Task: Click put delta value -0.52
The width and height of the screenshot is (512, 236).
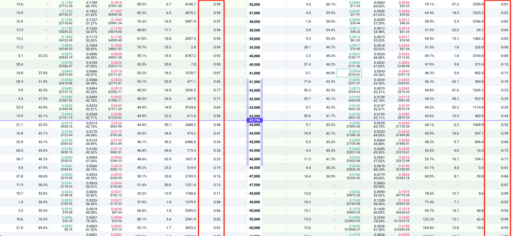Action: tap(504, 125)
